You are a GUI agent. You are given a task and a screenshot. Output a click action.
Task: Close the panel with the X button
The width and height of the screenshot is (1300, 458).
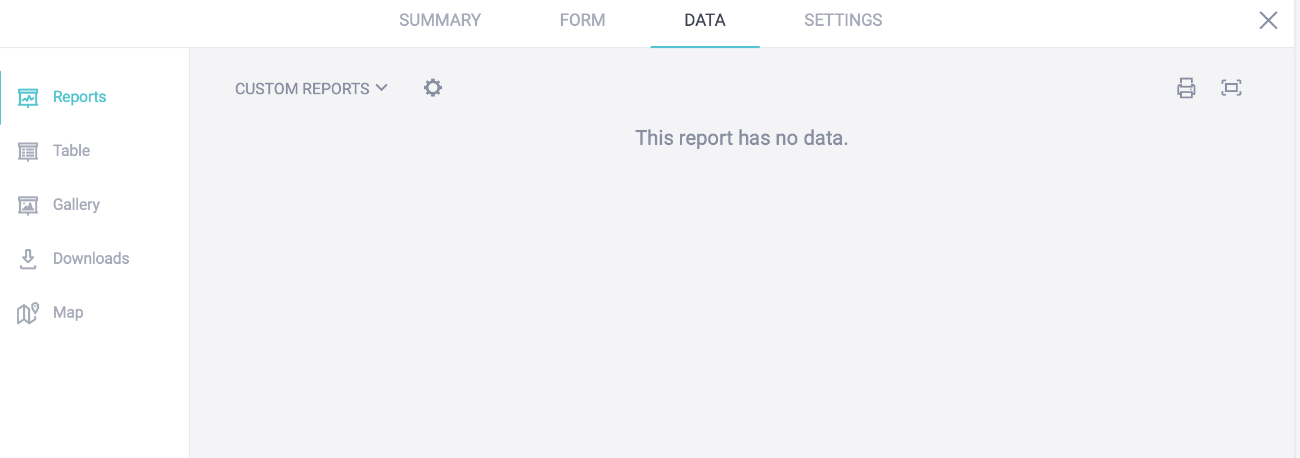(1268, 20)
